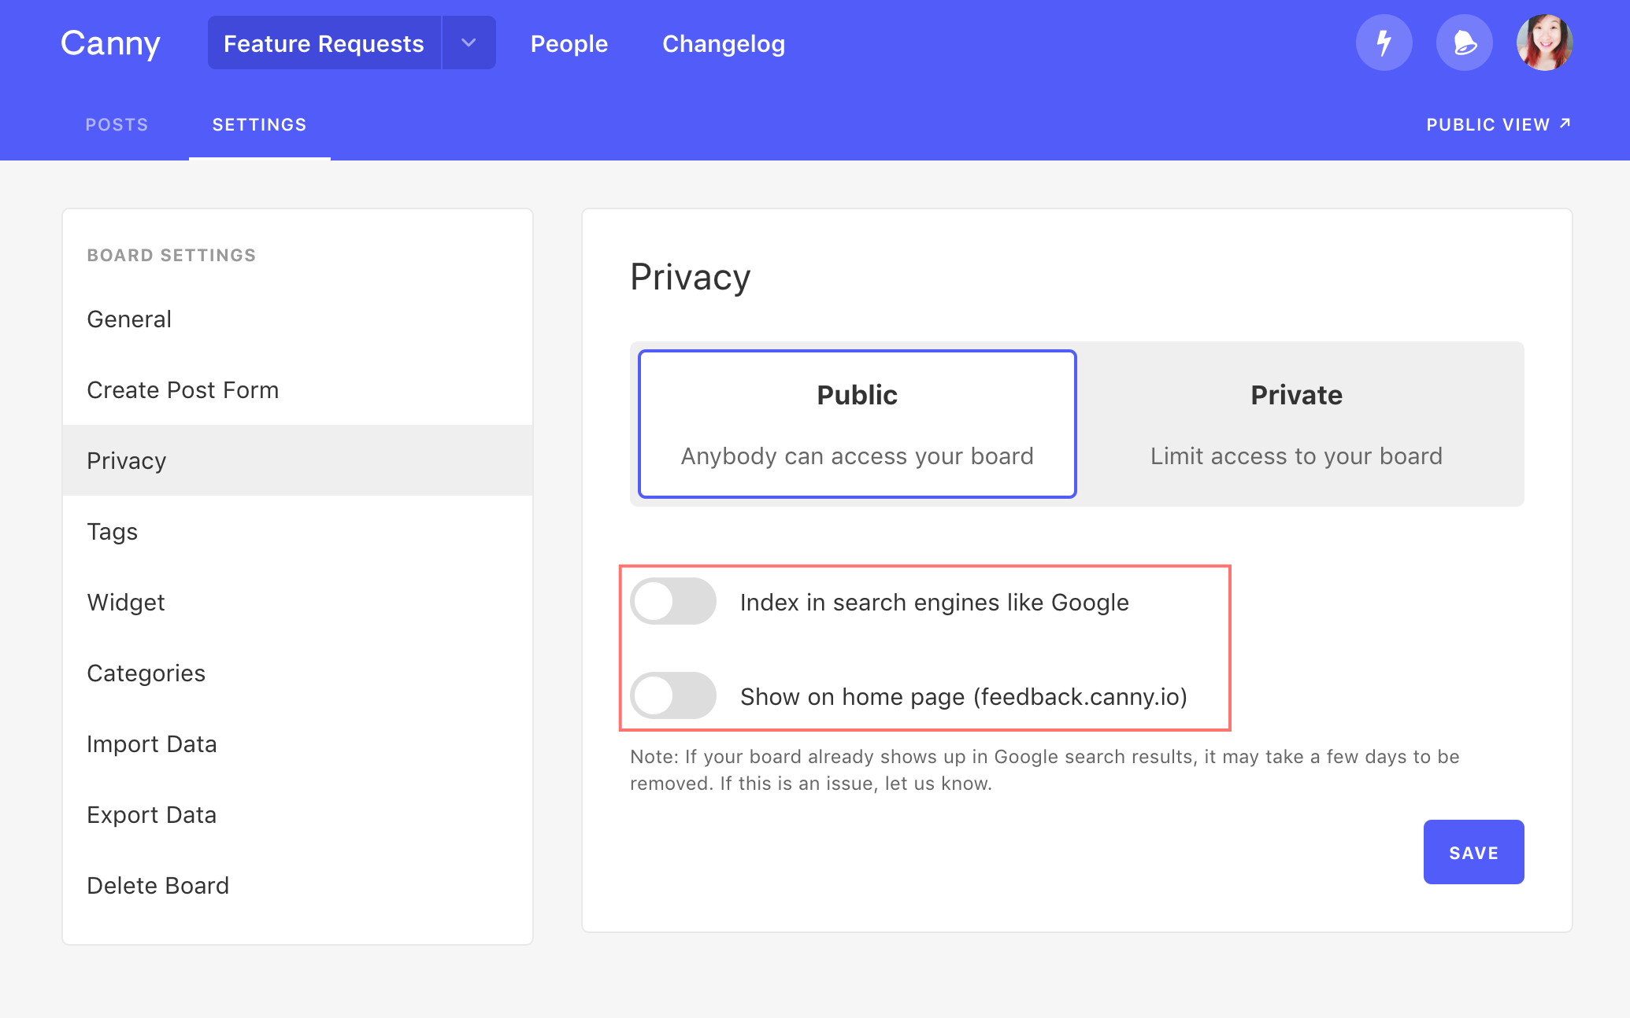The width and height of the screenshot is (1630, 1018).
Task: Toggle Index in search engines switch
Action: click(673, 602)
